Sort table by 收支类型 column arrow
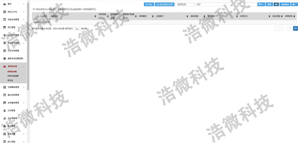This screenshot has width=298, height=143. pos(282,16)
